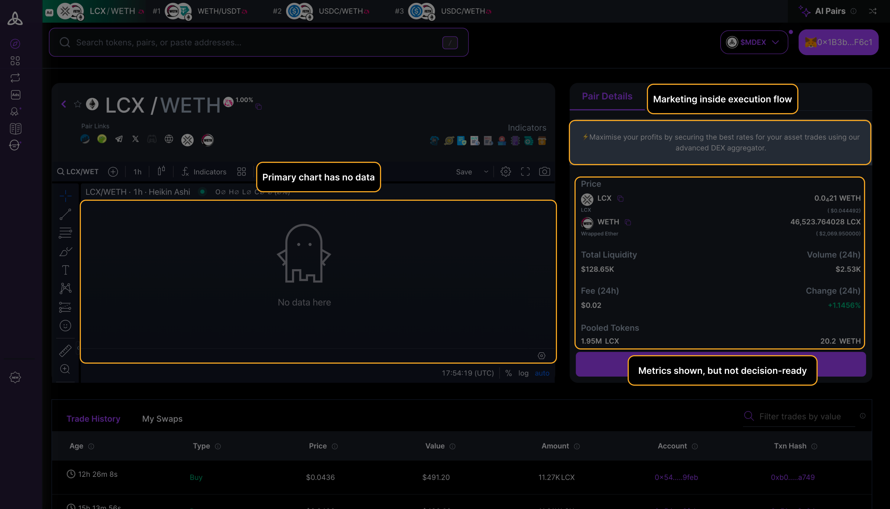Open chart settings via the gear icon
890x509 pixels.
tap(505, 171)
